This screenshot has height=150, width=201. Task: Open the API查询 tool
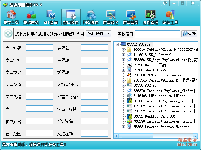51,17
